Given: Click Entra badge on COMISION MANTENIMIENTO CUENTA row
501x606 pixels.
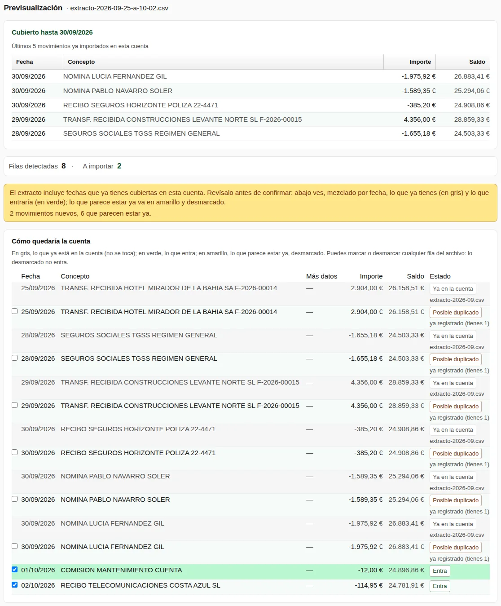Looking at the screenshot, I should point(440,571).
